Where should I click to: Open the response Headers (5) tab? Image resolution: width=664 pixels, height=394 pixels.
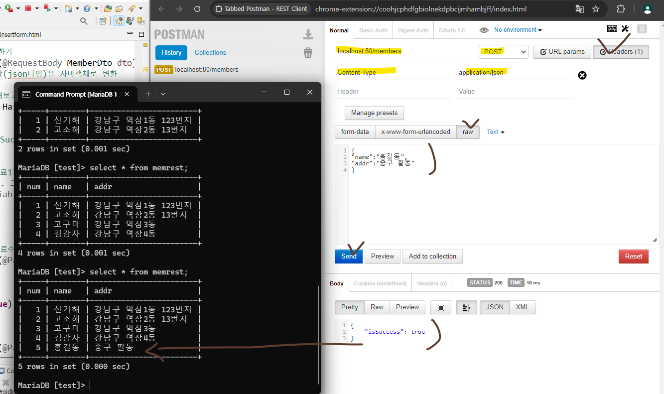pos(432,283)
